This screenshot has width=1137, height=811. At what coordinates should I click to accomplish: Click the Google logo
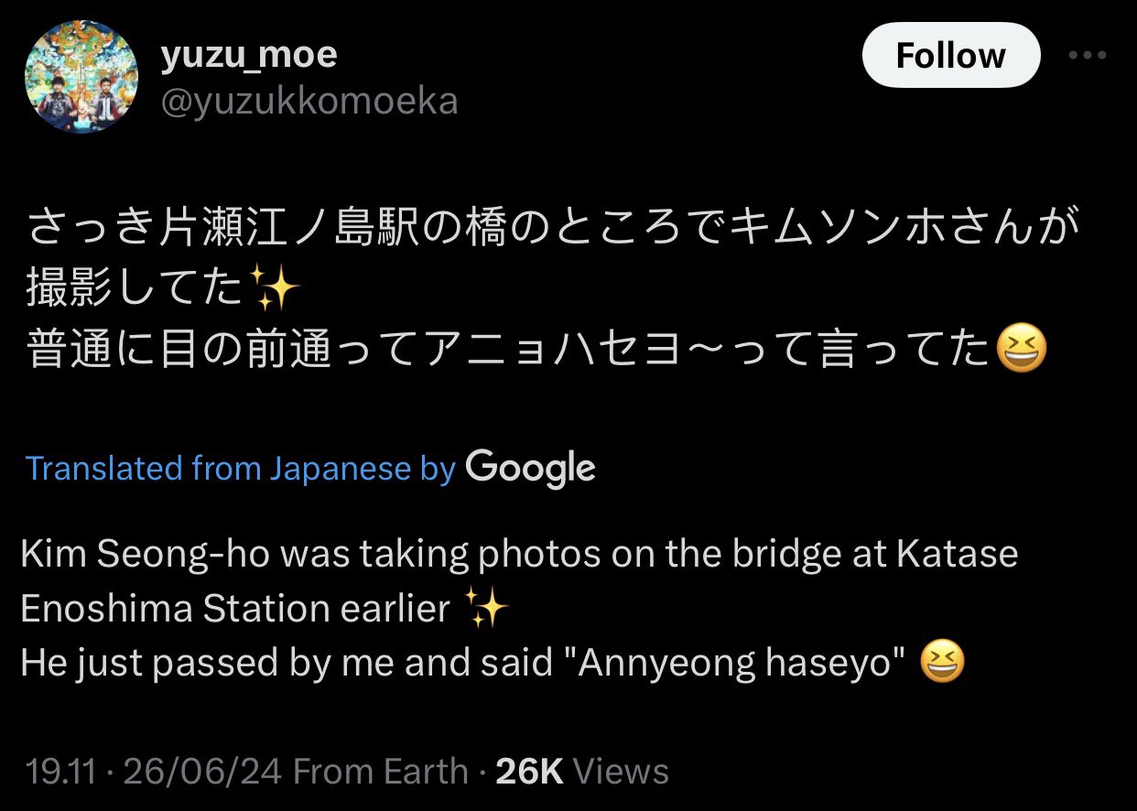(x=530, y=468)
